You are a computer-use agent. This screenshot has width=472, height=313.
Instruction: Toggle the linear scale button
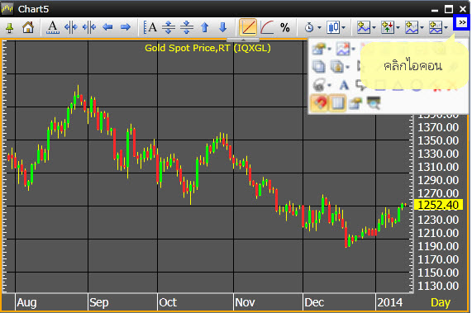click(248, 27)
